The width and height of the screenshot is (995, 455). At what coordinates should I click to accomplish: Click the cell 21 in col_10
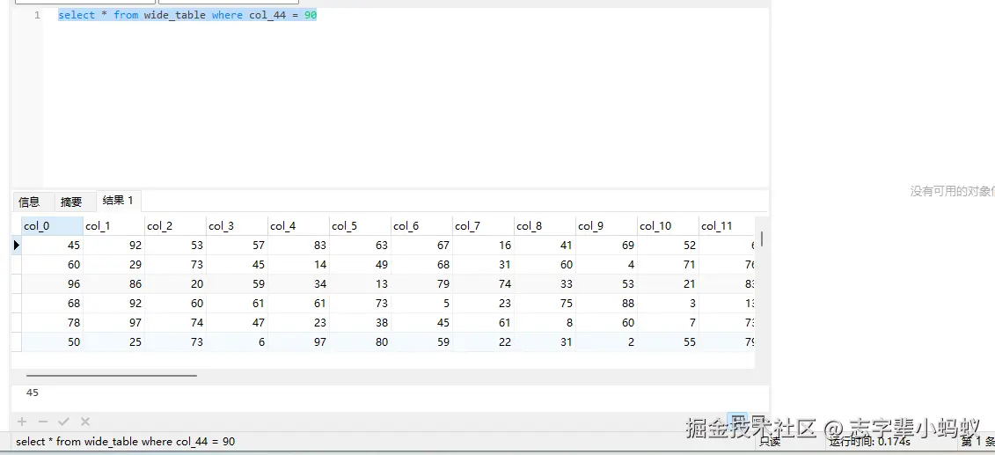(669, 283)
